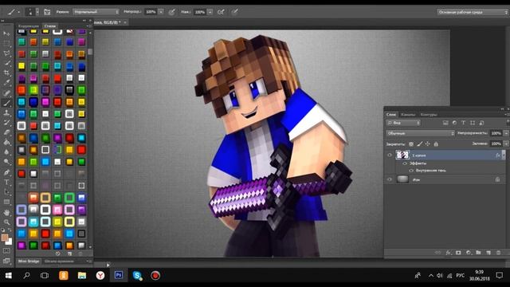Add a layer mask in the Layers panel

(458, 253)
